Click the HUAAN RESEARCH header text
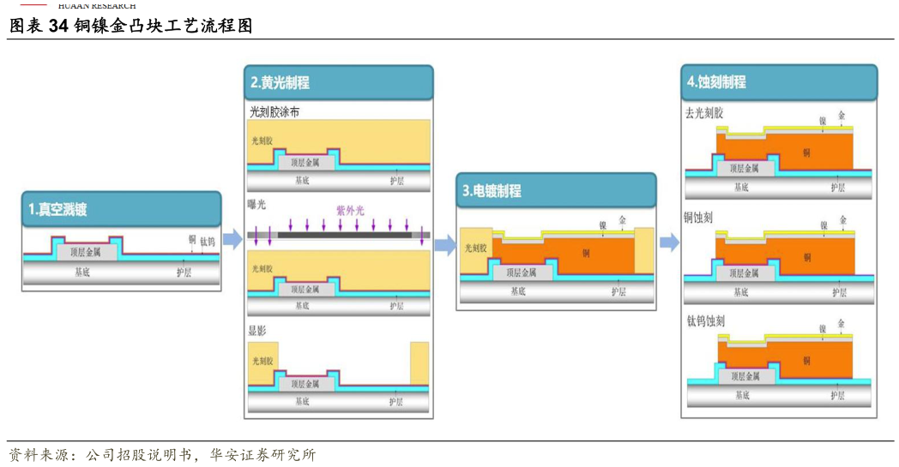The height and width of the screenshot is (467, 899). tap(97, 5)
